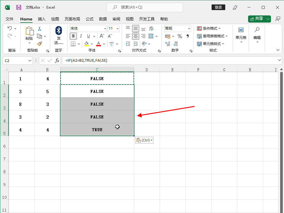Click the Paste clipboard icon

pos(29,31)
